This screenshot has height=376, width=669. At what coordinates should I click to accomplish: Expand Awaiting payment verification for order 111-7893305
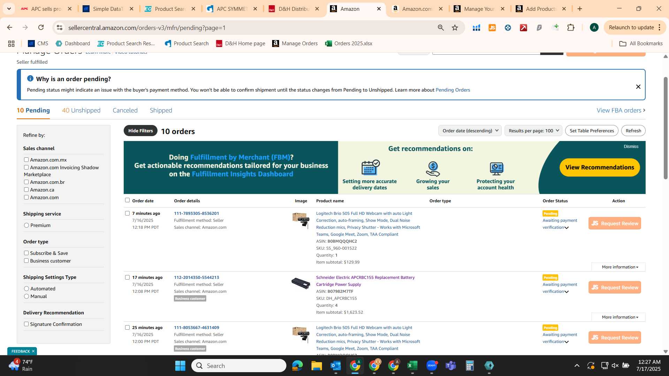point(567,228)
